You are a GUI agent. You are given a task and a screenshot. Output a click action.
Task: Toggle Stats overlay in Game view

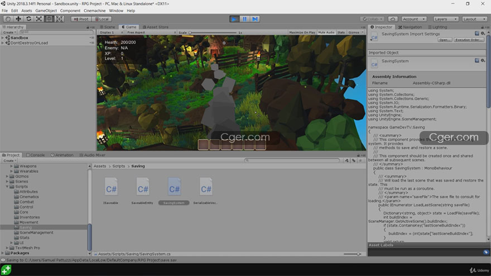tap(341, 32)
